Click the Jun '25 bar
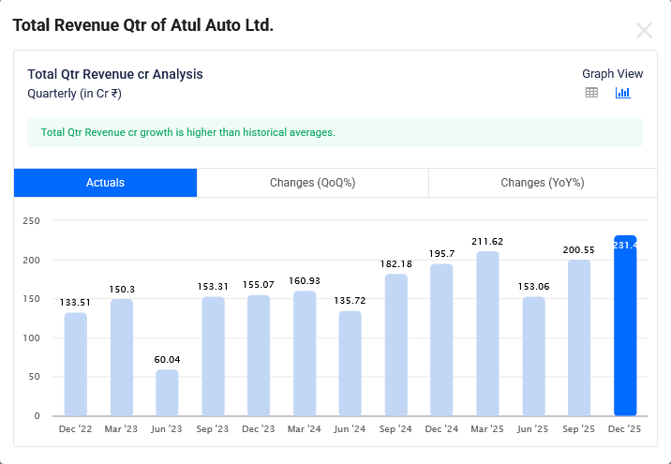The width and height of the screenshot is (671, 464). tap(533, 356)
